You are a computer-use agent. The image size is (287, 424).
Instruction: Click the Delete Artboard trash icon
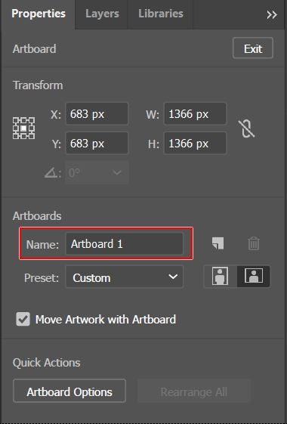(x=254, y=243)
